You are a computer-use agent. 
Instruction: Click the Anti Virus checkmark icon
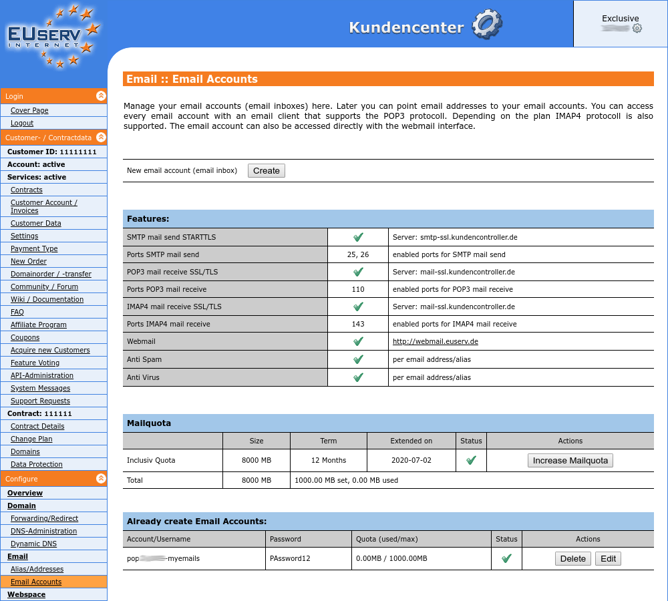[358, 377]
